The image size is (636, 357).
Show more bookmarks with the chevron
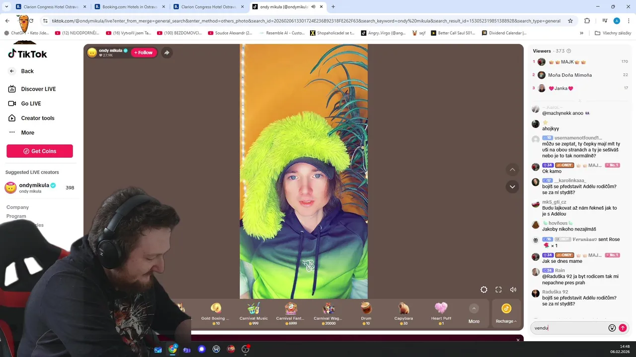(581, 33)
